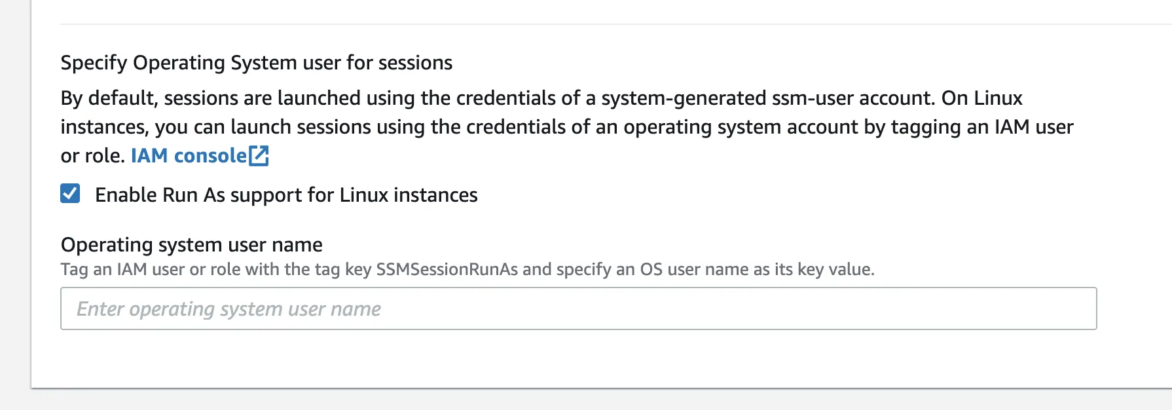Click the SSMSessionRunAs tag key in the hint
Screen dimensions: 1172x410
point(447,270)
